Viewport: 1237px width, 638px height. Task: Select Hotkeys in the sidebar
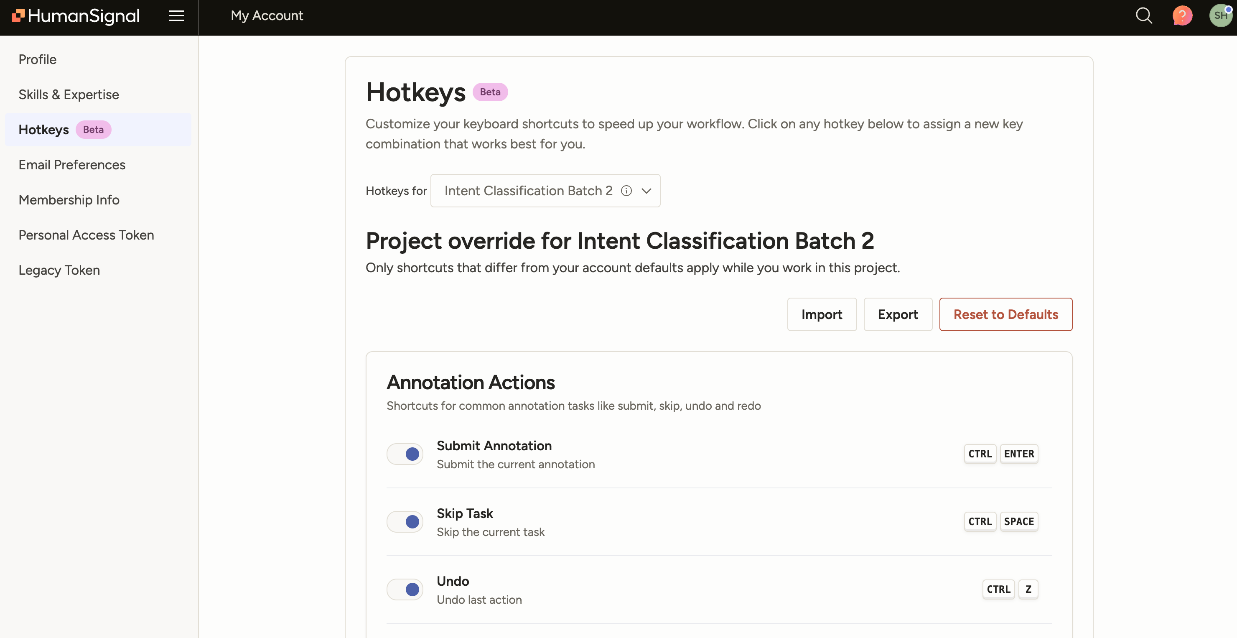click(98, 129)
